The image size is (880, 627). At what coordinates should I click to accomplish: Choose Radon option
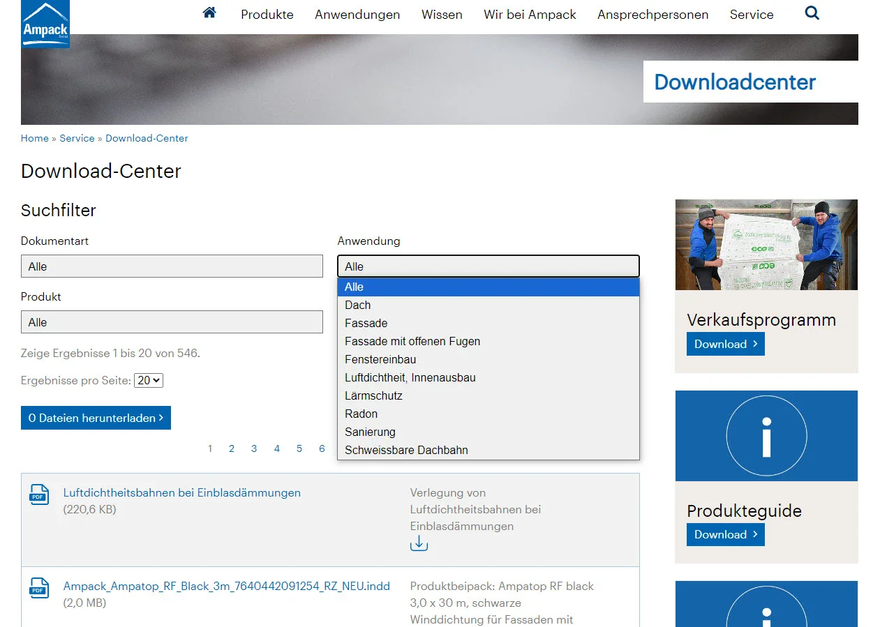point(489,414)
